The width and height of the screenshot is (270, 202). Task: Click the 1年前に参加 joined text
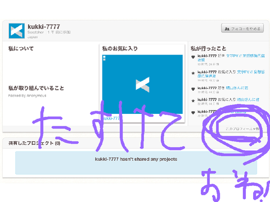[x=59, y=32]
